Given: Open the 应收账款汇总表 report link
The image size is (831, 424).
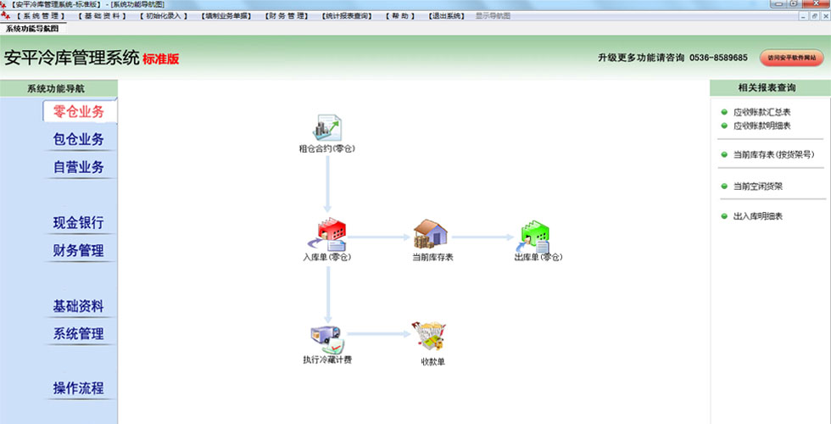Looking at the screenshot, I should pyautogui.click(x=761, y=112).
